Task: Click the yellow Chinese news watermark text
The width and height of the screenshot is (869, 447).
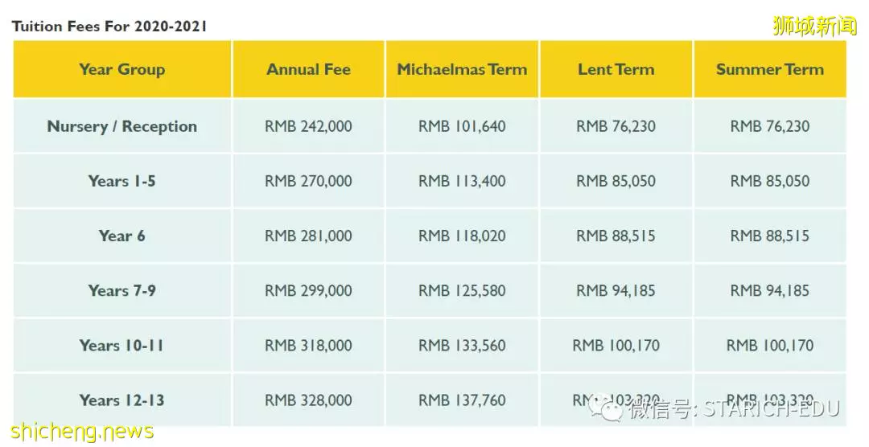Action: click(814, 26)
